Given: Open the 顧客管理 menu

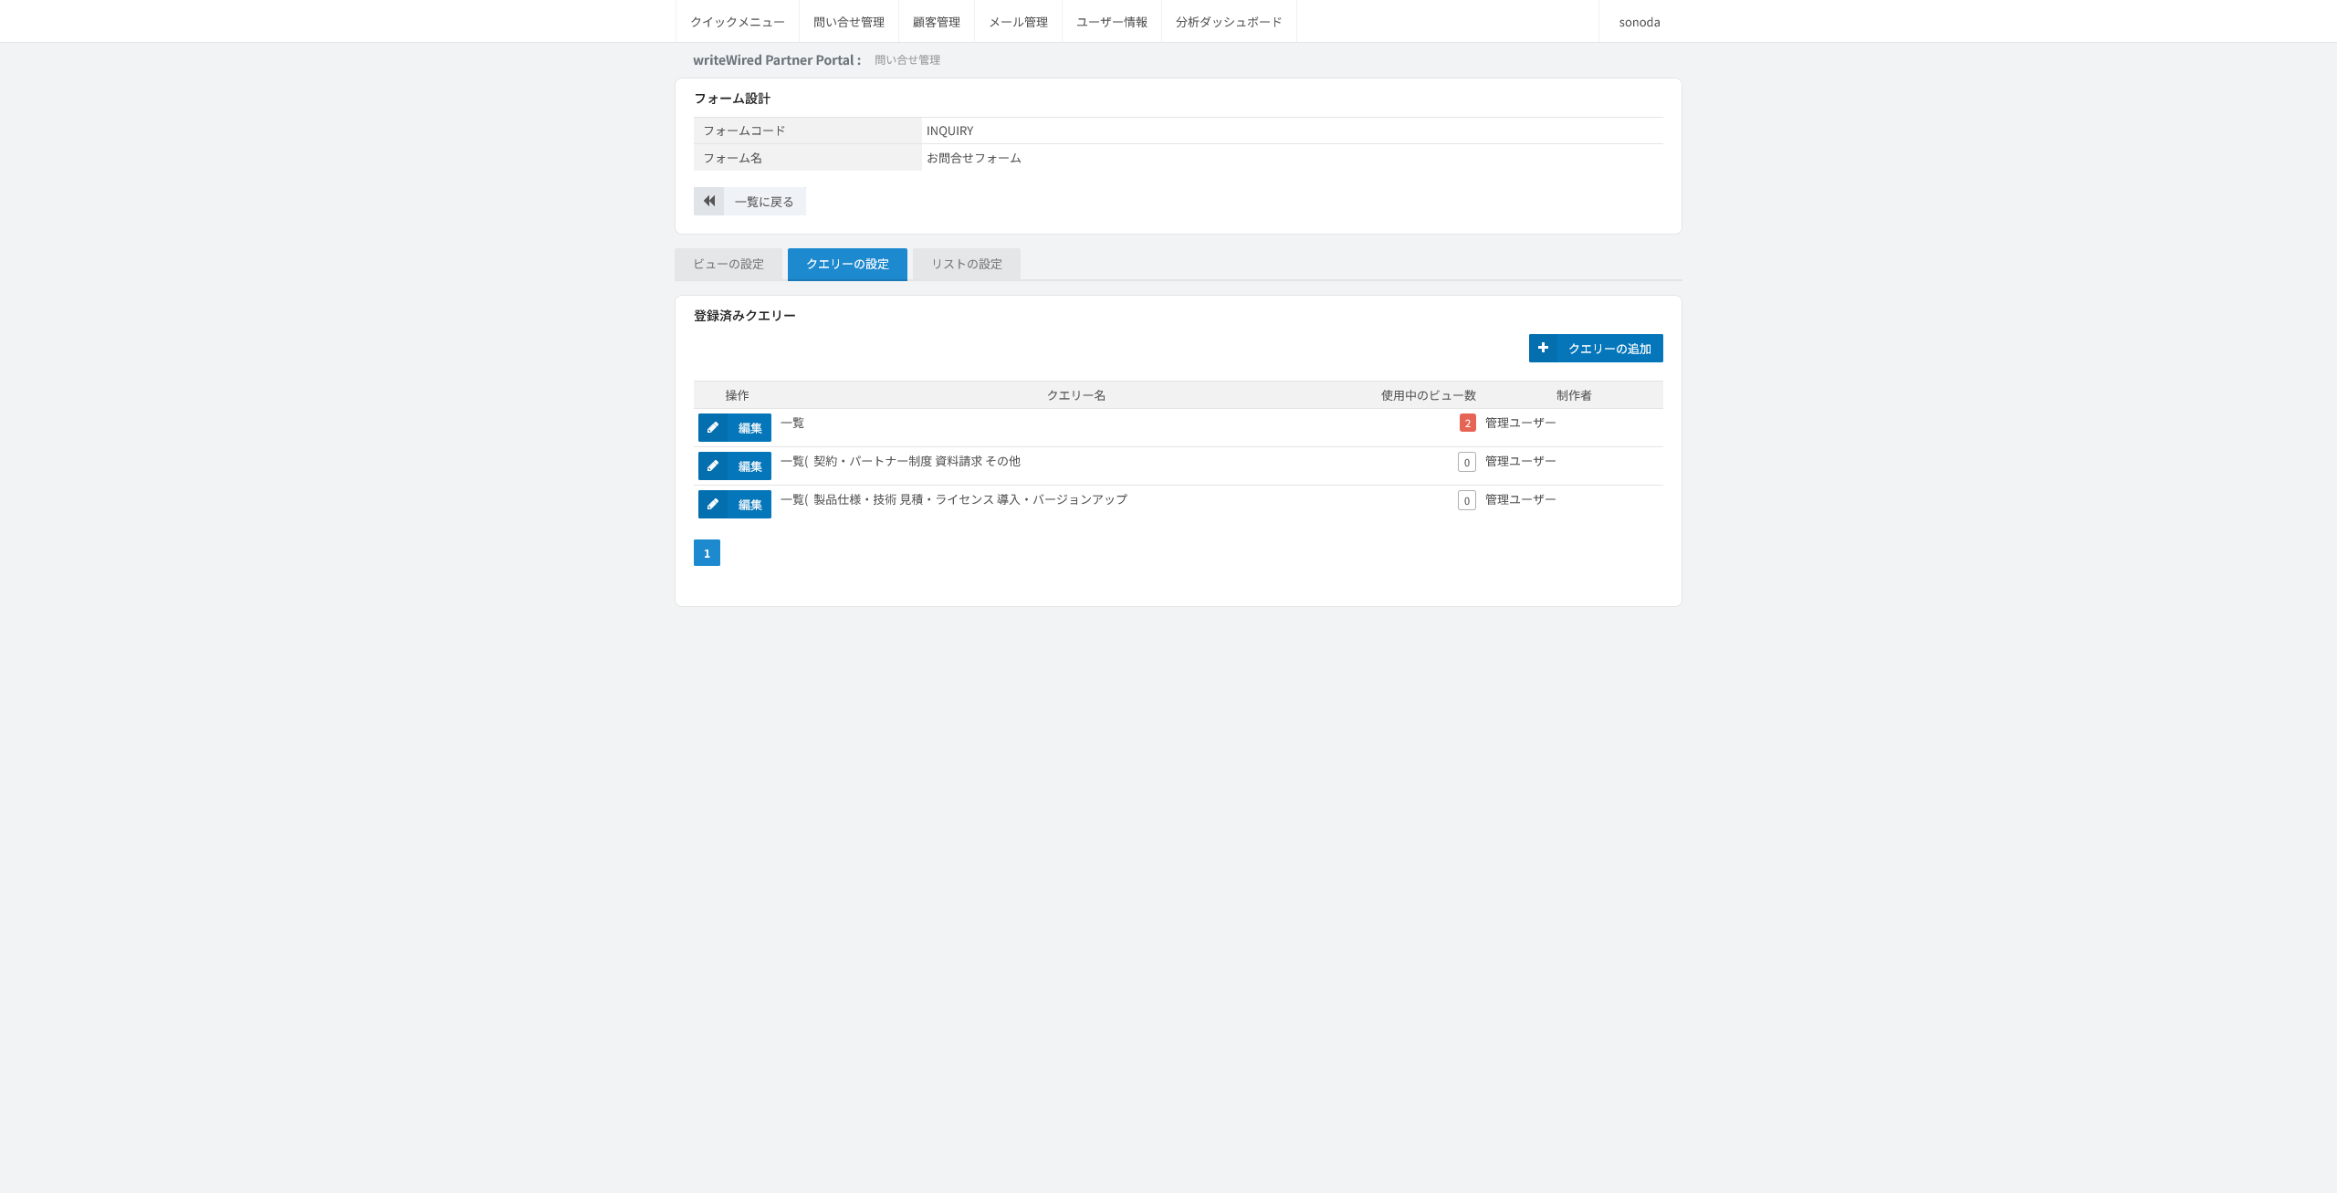Looking at the screenshot, I should [x=937, y=22].
